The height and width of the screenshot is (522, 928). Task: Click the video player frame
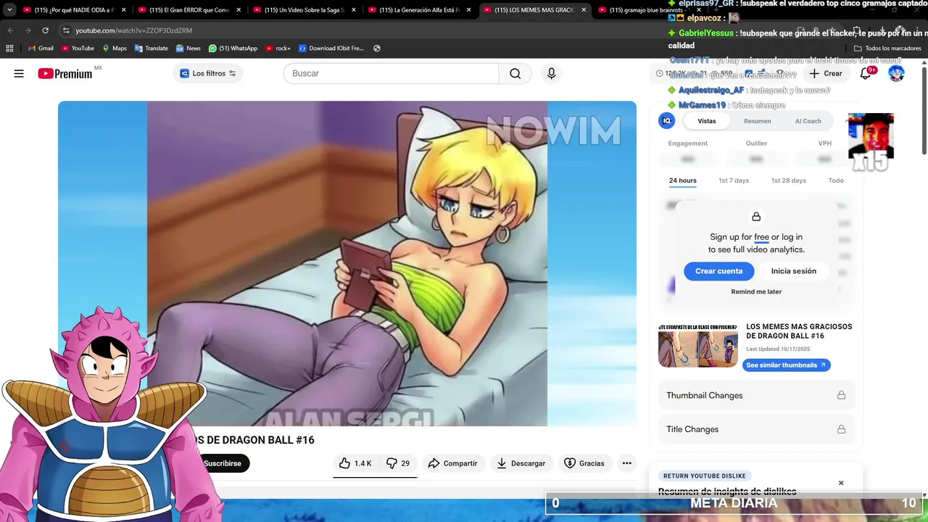347,263
